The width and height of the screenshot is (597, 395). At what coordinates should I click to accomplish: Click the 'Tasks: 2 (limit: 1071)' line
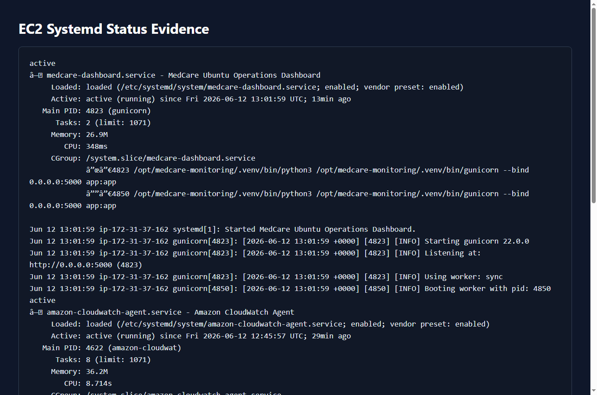(103, 122)
